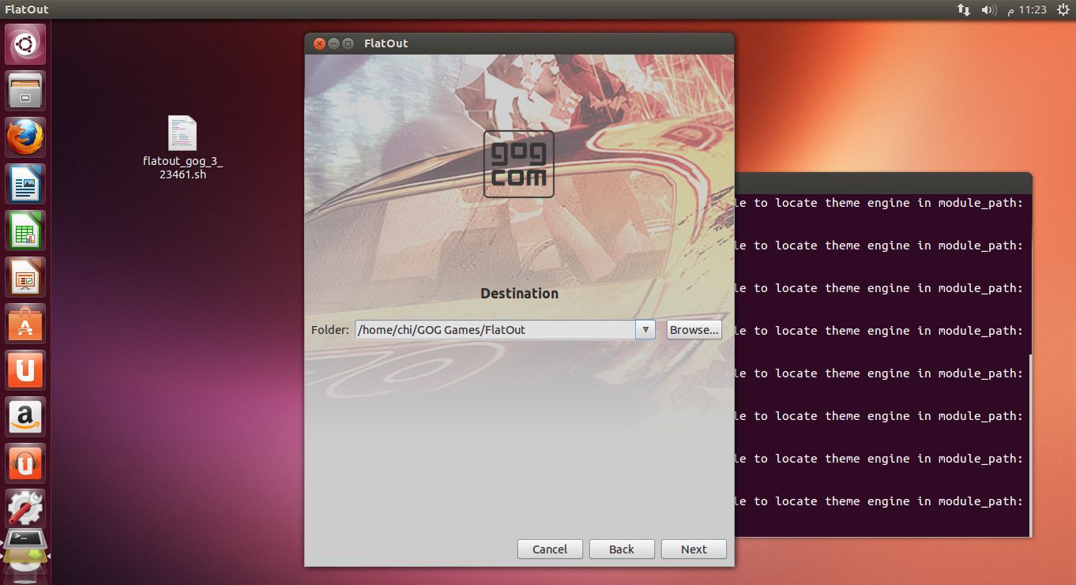
Task: Open the network indicator in top panel
Action: coord(963,9)
